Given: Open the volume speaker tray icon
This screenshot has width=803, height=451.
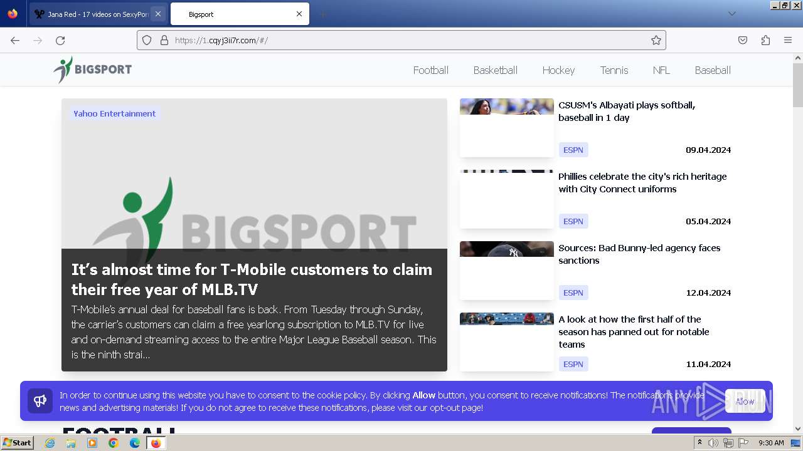Looking at the screenshot, I should (x=713, y=443).
